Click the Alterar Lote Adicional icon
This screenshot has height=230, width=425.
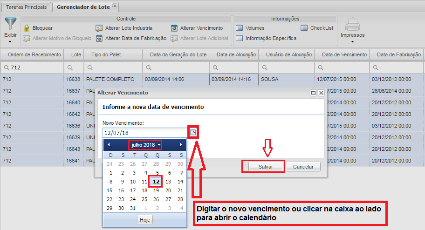(174, 39)
